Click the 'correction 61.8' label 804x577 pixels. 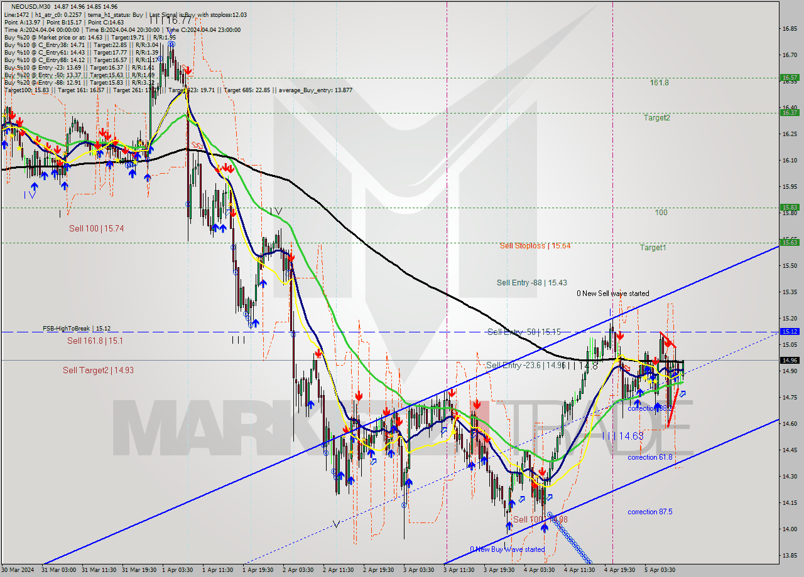pos(650,457)
